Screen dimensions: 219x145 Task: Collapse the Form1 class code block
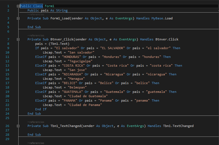tap(18, 6)
